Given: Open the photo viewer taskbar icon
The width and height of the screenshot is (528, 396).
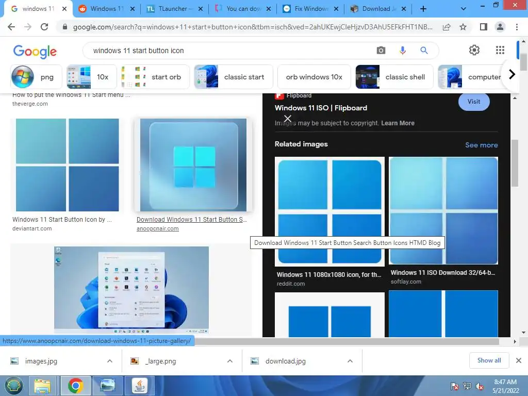Looking at the screenshot, I should point(107,386).
